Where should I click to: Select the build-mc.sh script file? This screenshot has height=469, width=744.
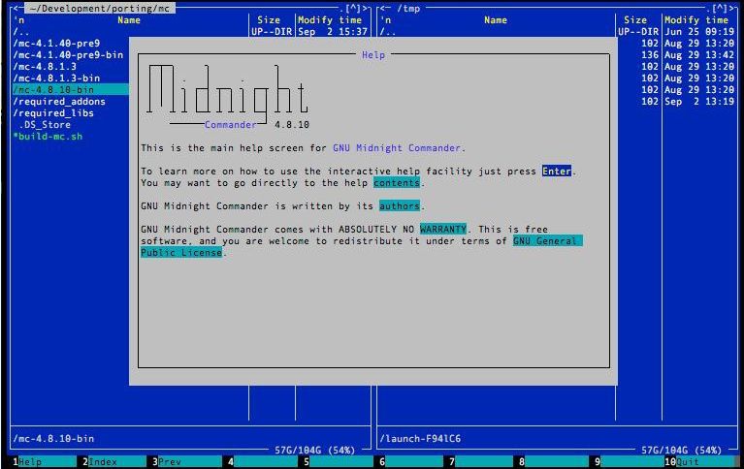coord(48,136)
